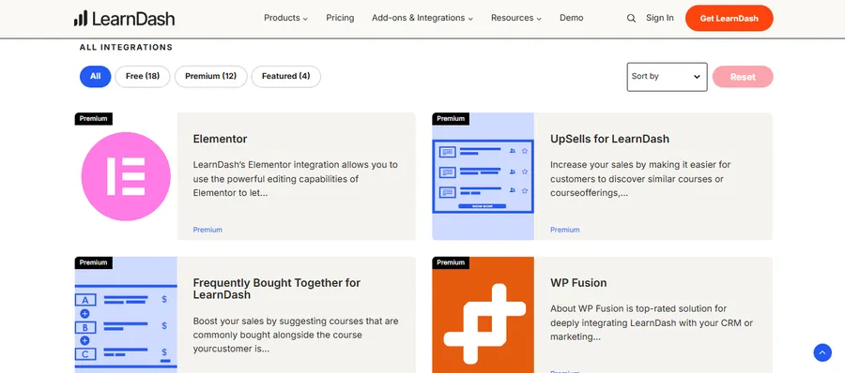
Task: Open the Sort by dropdown
Action: [x=667, y=77]
